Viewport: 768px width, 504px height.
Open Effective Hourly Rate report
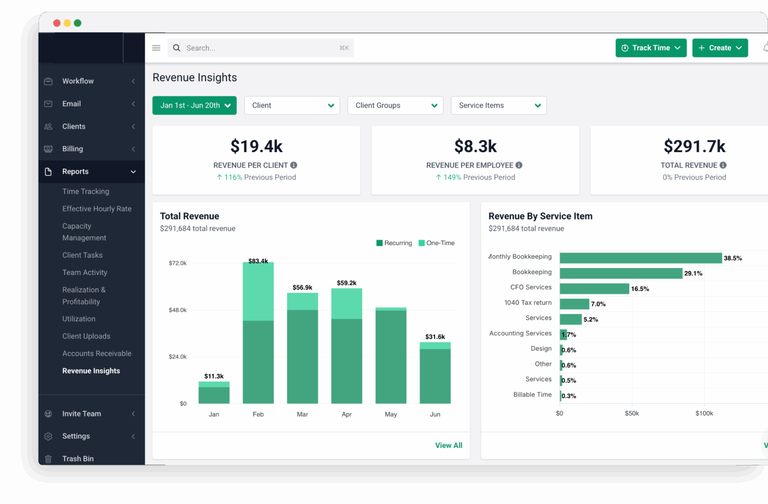click(x=97, y=209)
